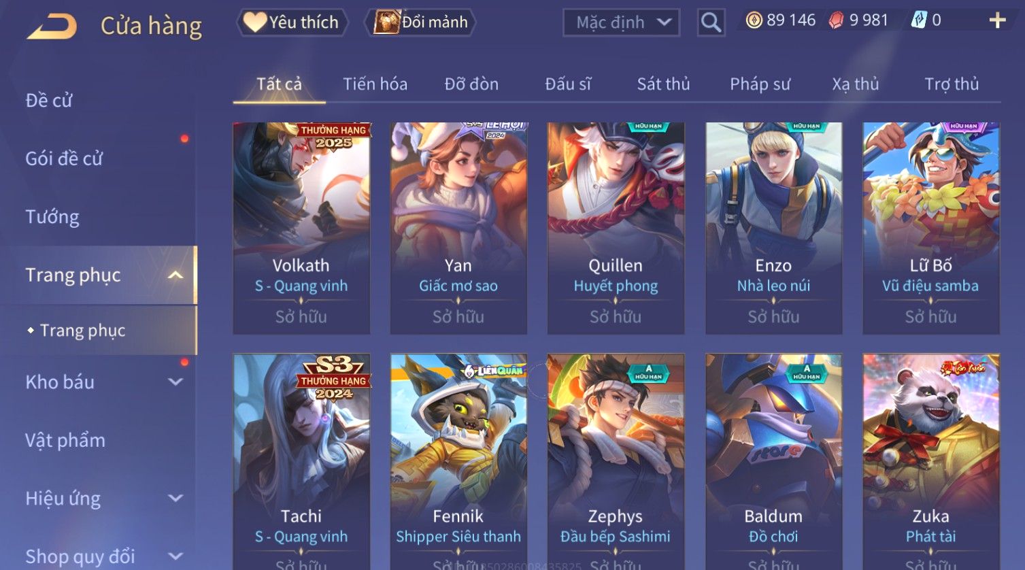Tap the blue voucher ticket icon
The width and height of the screenshot is (1025, 570).
point(919,20)
